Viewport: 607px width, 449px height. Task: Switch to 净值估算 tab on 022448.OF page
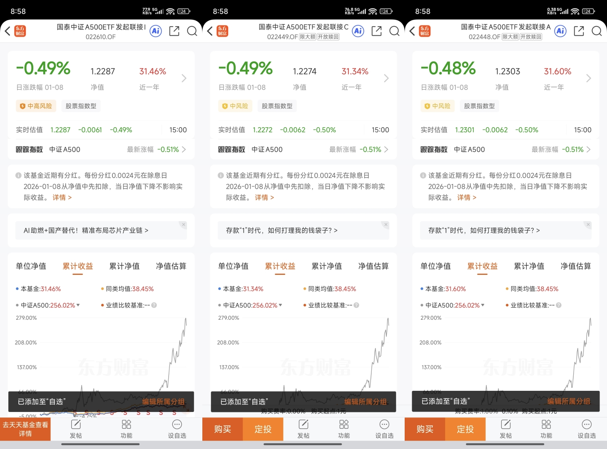(x=576, y=266)
